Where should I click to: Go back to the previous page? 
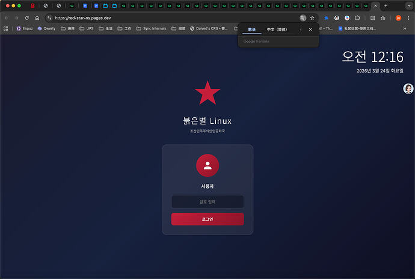coord(7,18)
